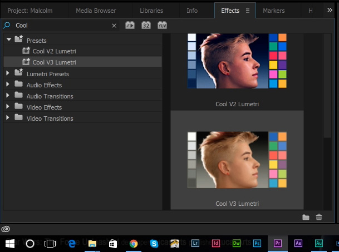Click Cool V3 Lumetri preview thumbnail
The width and height of the screenshot is (339, 252).
pos(237,160)
